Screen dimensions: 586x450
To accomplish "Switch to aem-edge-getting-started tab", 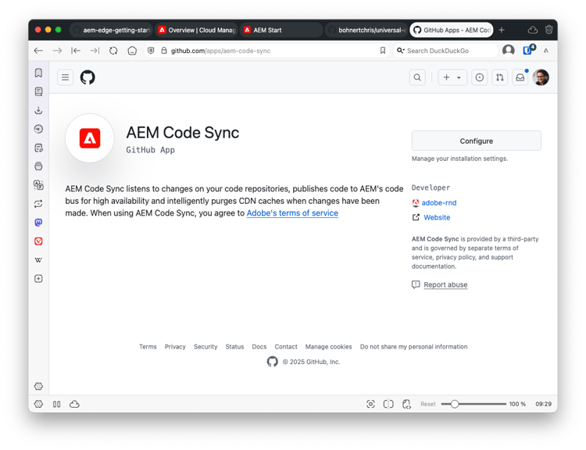I will (112, 30).
